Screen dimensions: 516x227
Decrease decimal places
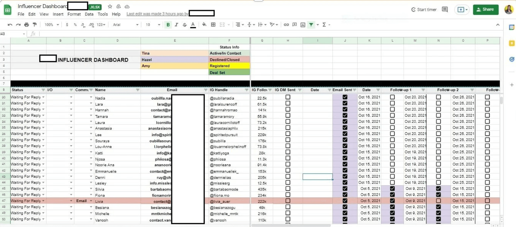click(83, 25)
